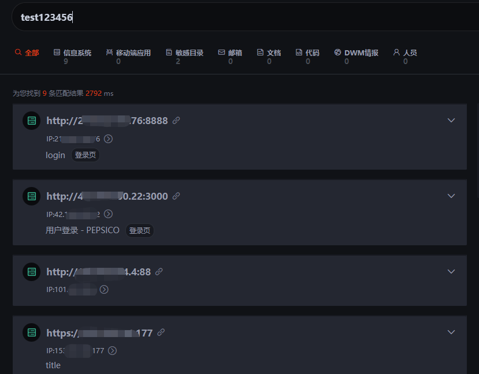479x374 pixels.
Task: Switch to the 敏感目录 tab
Action: pos(184,57)
